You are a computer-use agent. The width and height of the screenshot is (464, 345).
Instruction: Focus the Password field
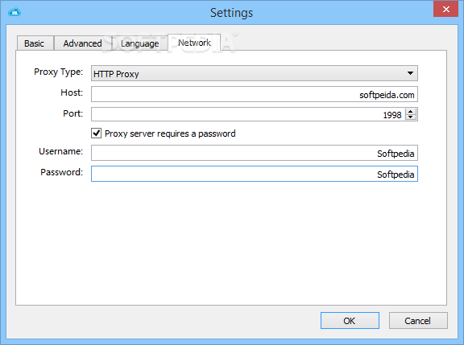tap(255, 174)
